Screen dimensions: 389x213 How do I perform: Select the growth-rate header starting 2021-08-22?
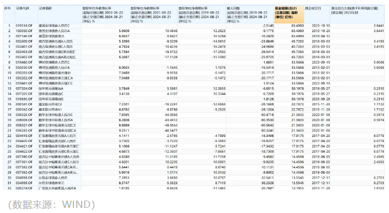[154, 14]
